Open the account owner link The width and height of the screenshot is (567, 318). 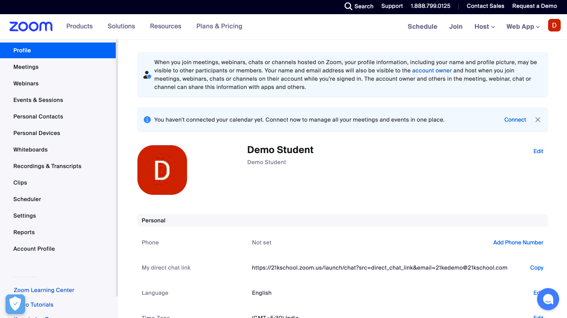[432, 70]
